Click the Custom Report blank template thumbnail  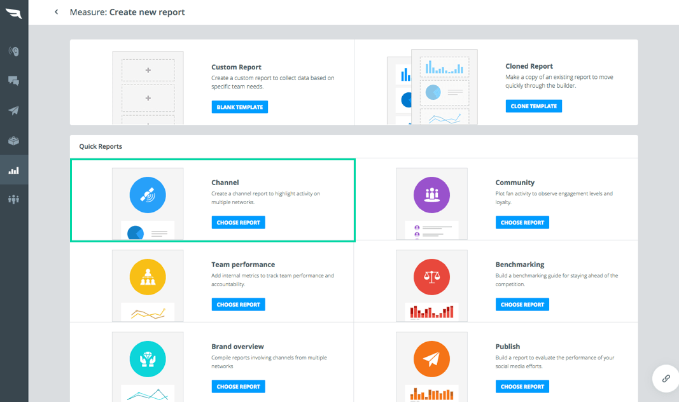tap(148, 88)
